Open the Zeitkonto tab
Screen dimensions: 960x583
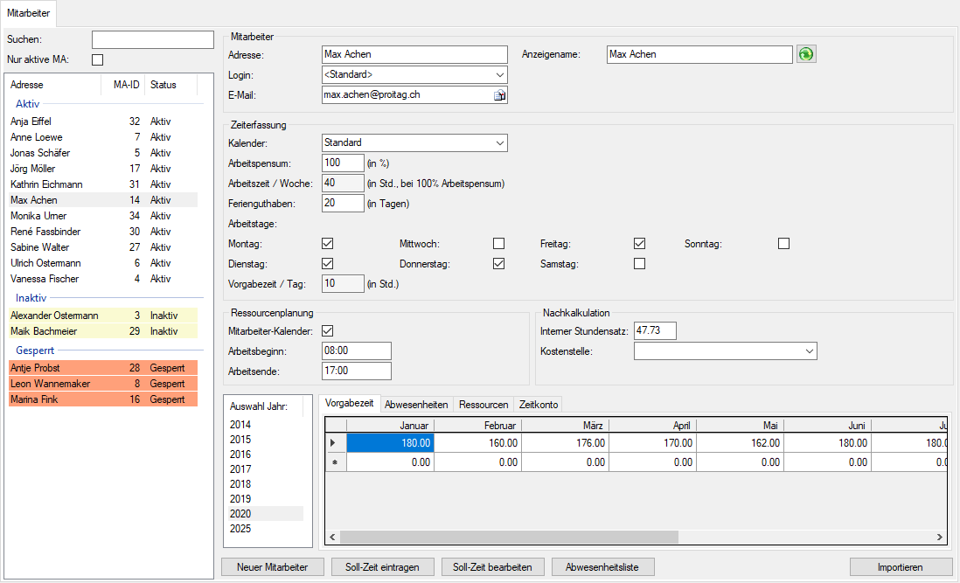[538, 405]
